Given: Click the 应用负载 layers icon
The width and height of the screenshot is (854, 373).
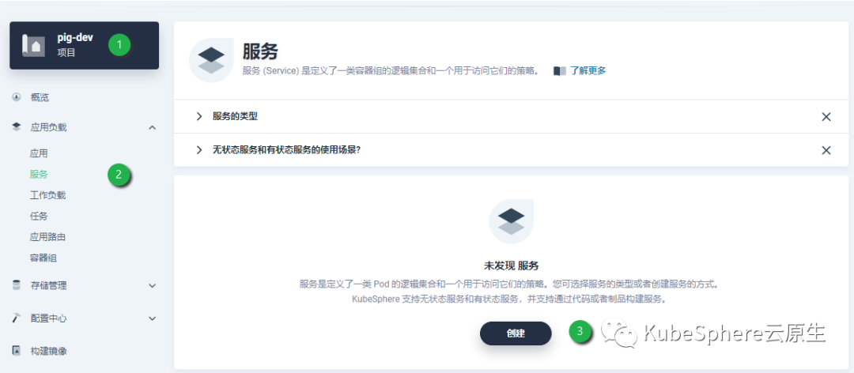Looking at the screenshot, I should 16,127.
